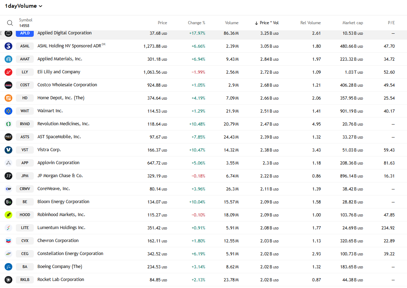Image resolution: width=407 pixels, height=288 pixels.
Task: Click the Constellation Energy logo icon
Action: [x=8, y=254]
